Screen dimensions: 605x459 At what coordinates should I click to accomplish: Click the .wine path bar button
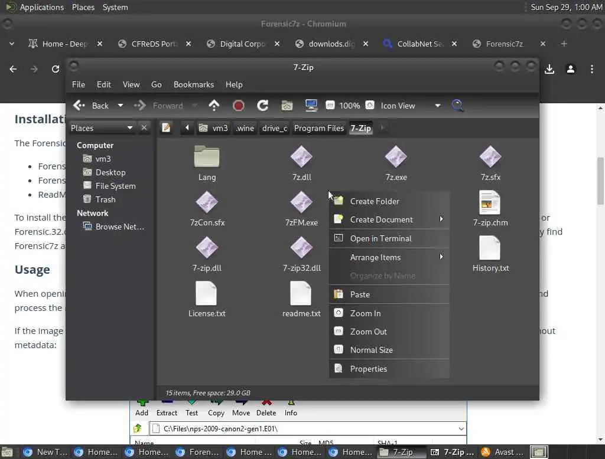click(245, 127)
